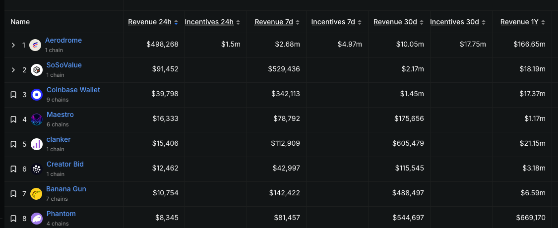The height and width of the screenshot is (228, 558).
Task: Click the Creator Bid logo icon
Action: coord(37,169)
